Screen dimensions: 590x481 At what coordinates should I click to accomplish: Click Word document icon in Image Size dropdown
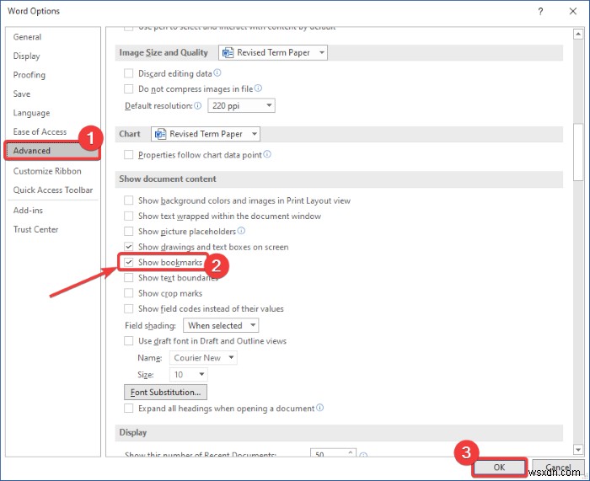pyautogui.click(x=228, y=53)
